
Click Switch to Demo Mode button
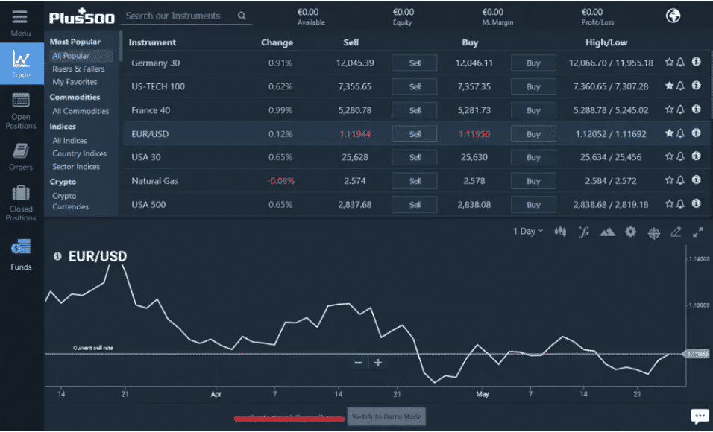386,417
